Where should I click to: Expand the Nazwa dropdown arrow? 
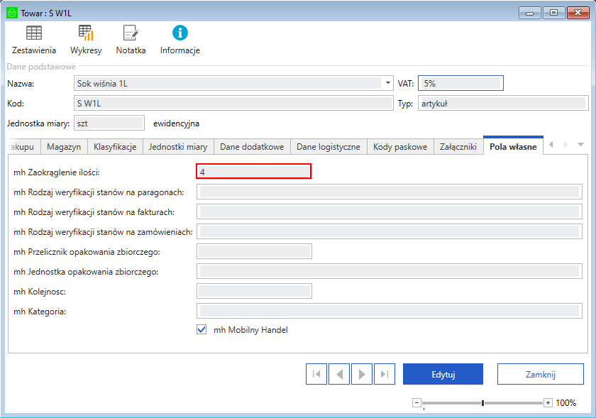click(388, 83)
